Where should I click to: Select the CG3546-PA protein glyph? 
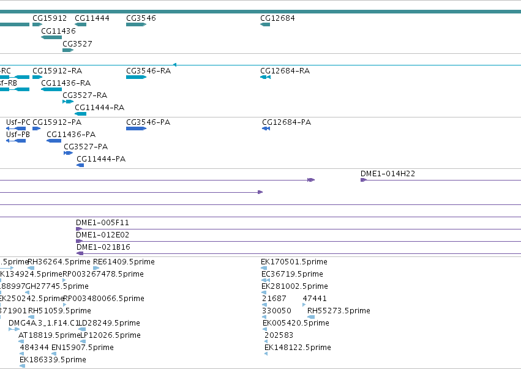pos(137,129)
